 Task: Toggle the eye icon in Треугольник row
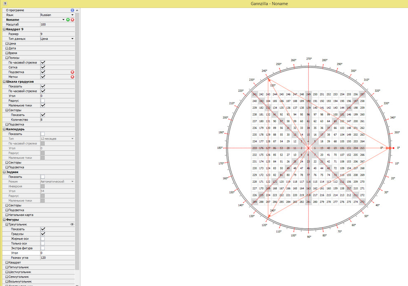point(72,224)
